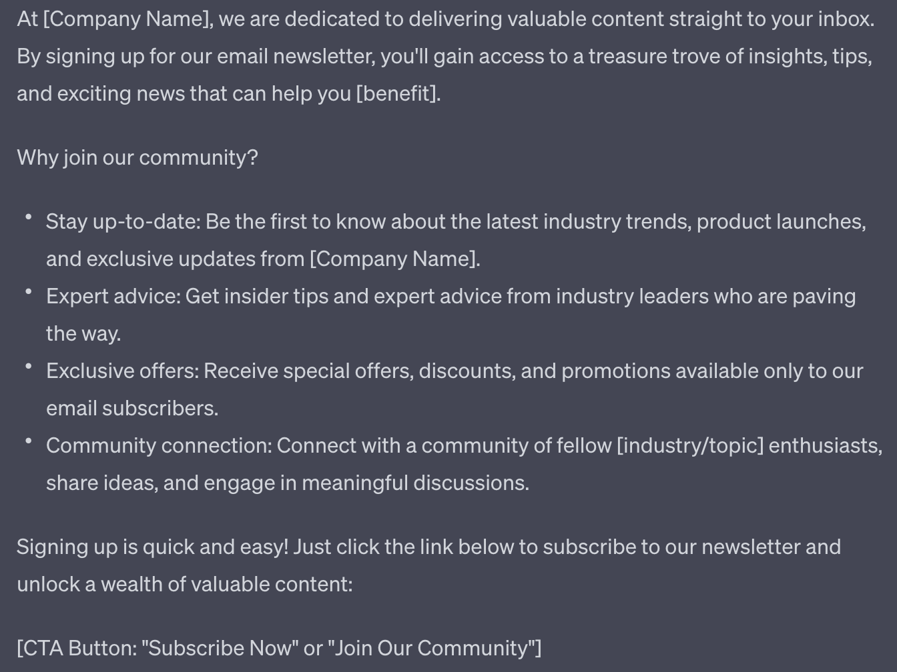Screen dimensions: 897x672
Task: Click the phrase "unlock a wealth of valuable content"
Action: (184, 584)
